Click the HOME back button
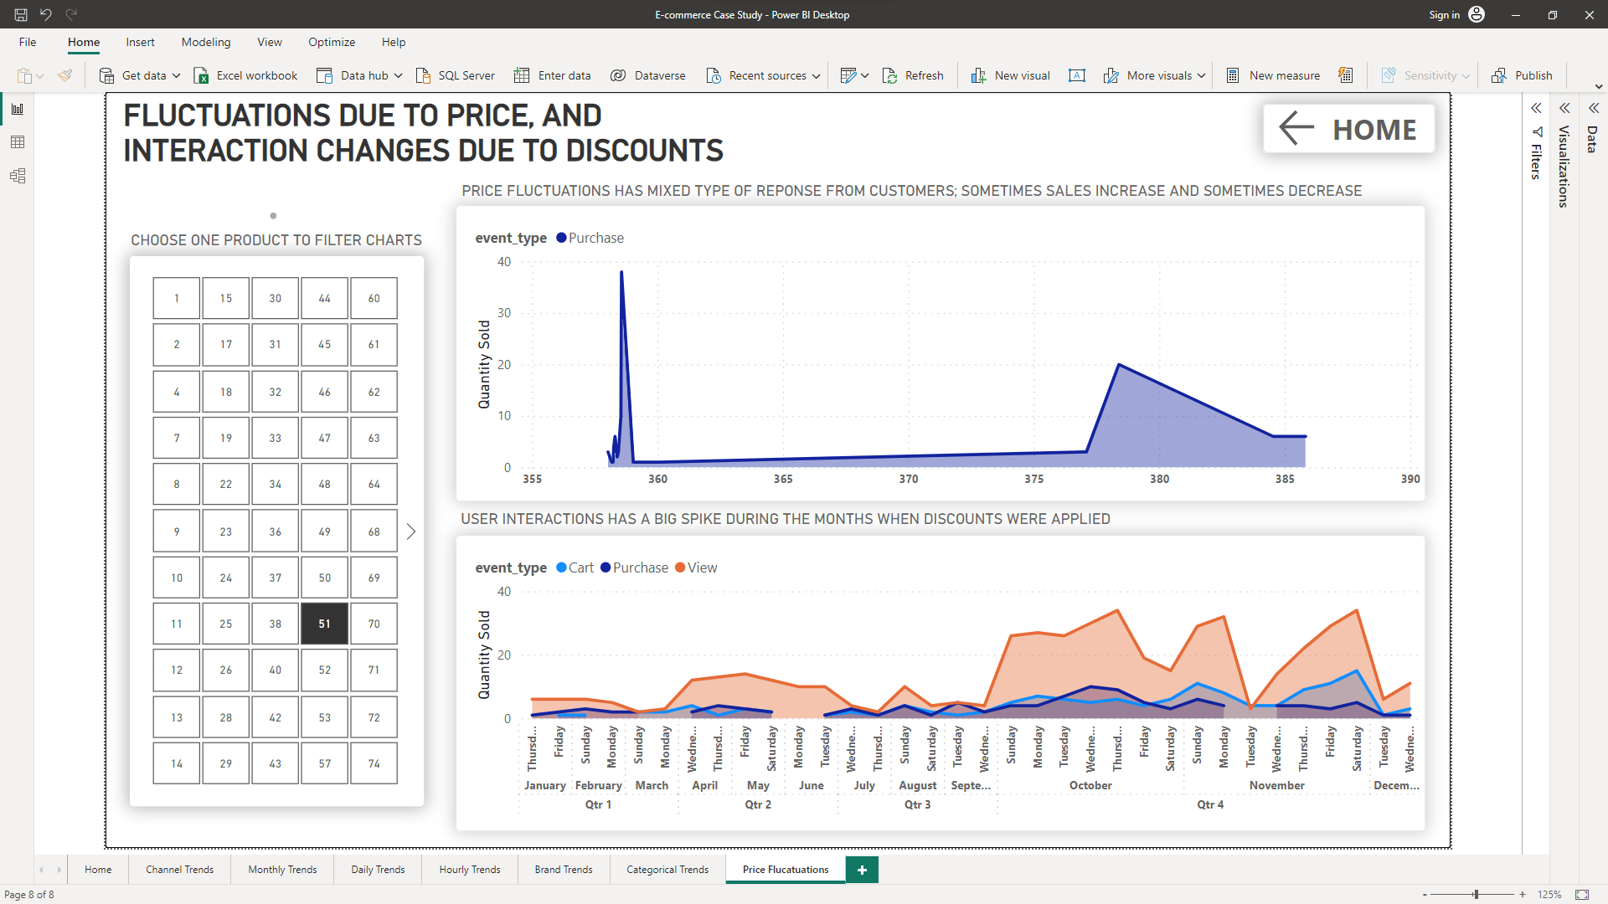The width and height of the screenshot is (1608, 904). pyautogui.click(x=1348, y=129)
